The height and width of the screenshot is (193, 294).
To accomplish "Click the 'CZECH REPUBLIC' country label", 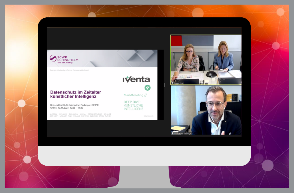I will click(95, 114).
